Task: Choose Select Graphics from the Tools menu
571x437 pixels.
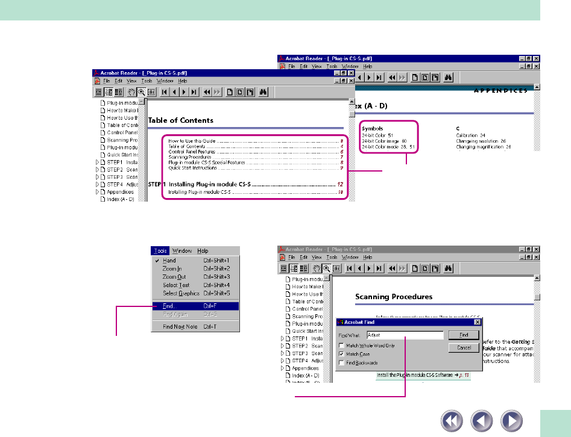Action: tap(195, 293)
